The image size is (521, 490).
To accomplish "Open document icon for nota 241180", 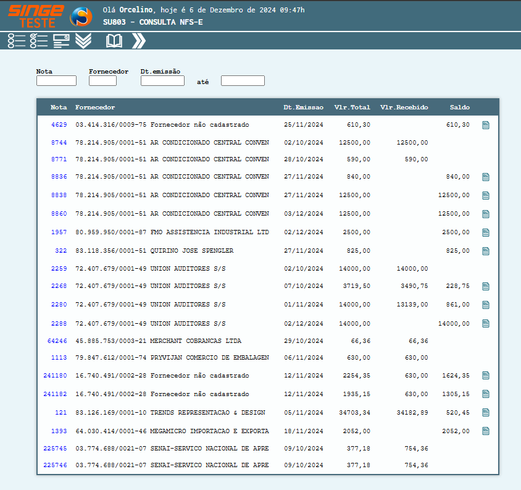I will pyautogui.click(x=486, y=375).
